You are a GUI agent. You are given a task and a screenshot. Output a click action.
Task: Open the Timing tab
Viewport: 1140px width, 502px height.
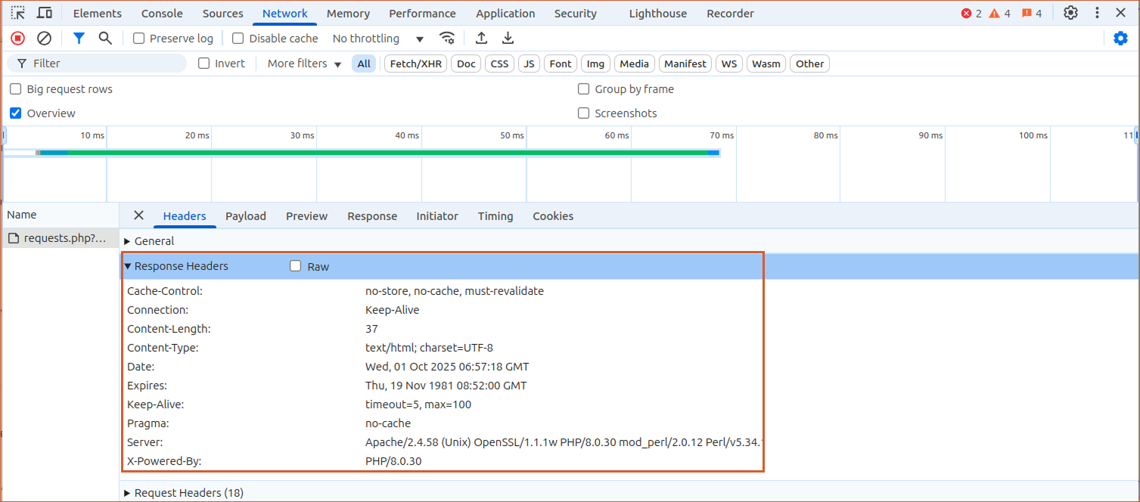click(495, 216)
